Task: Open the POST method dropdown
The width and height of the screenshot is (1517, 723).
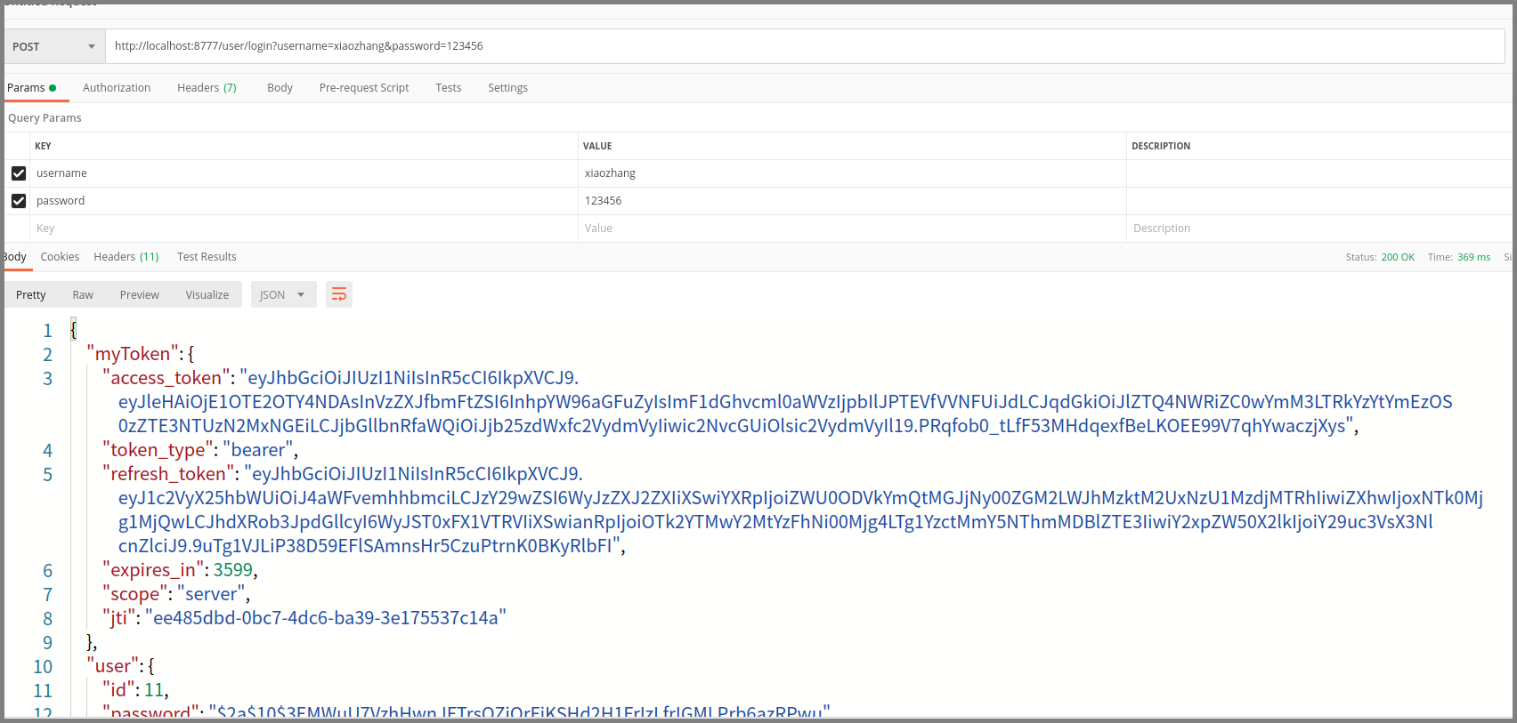Action: click(53, 46)
